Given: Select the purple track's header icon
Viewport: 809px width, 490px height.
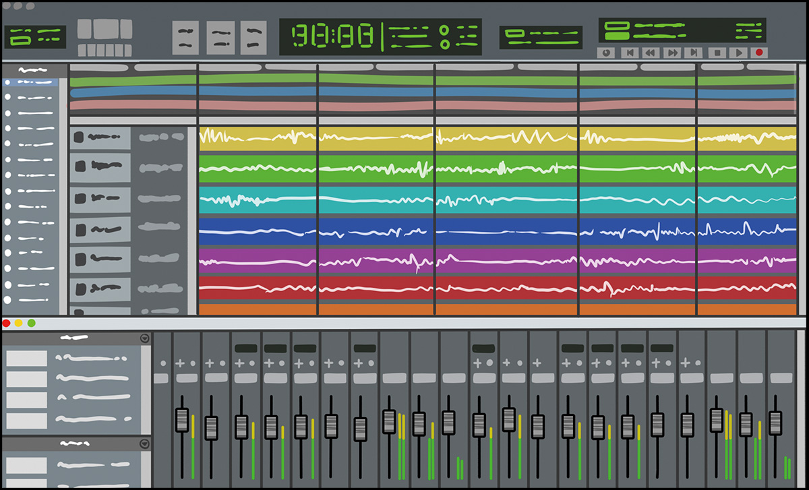Looking at the screenshot, I should tap(80, 259).
